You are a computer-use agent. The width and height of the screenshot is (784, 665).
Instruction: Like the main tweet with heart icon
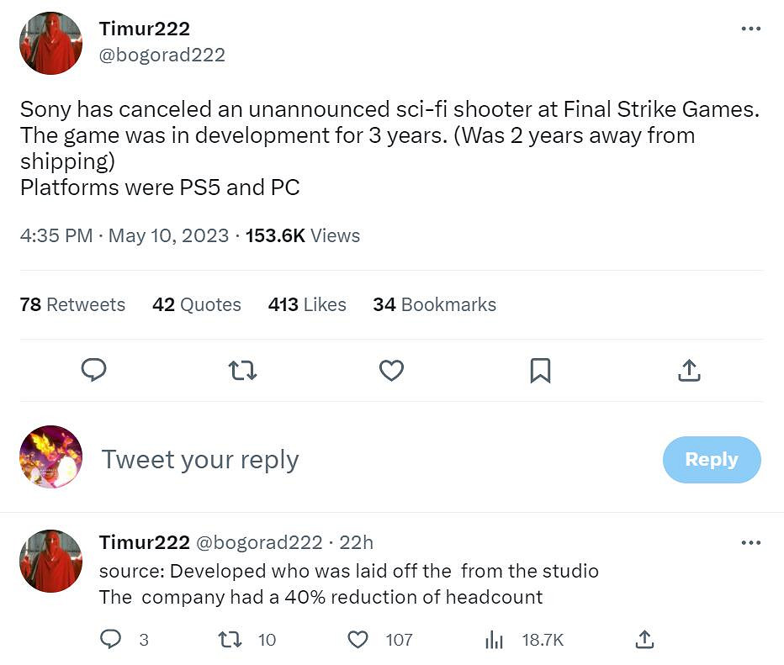(x=391, y=370)
